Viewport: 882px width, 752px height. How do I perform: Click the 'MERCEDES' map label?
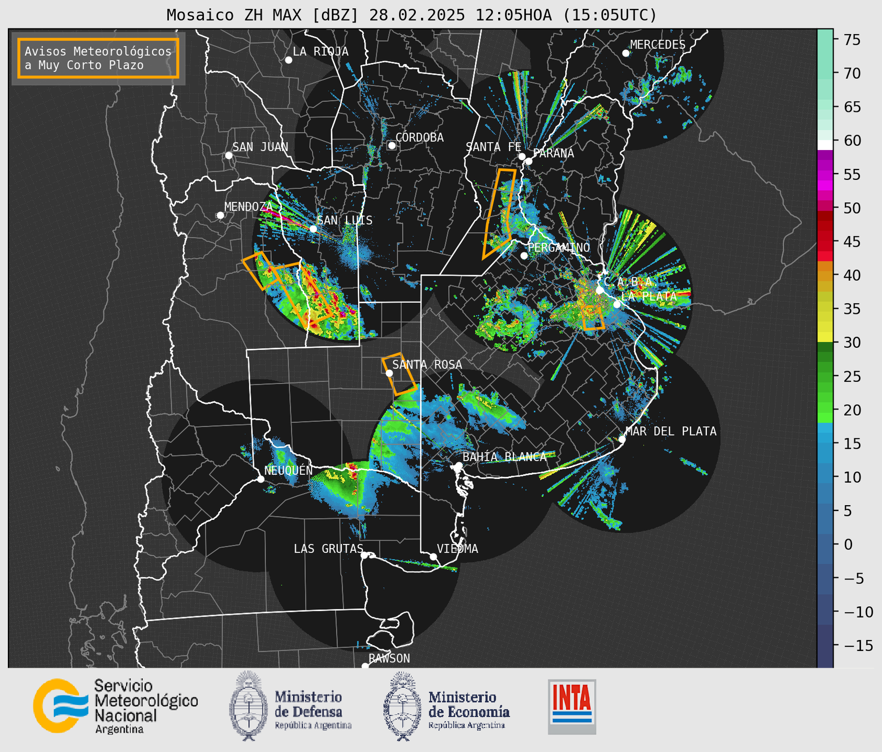[658, 45]
